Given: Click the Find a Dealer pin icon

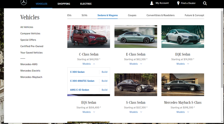Looking at the screenshot, I should point(178,3).
